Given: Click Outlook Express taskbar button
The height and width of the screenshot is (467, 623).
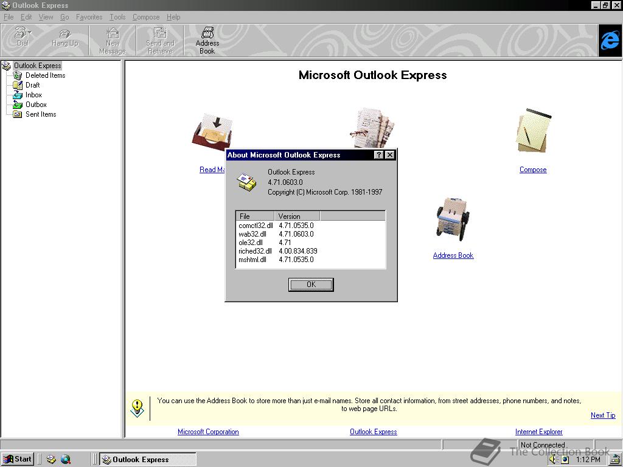Looking at the screenshot, I should tap(147, 460).
